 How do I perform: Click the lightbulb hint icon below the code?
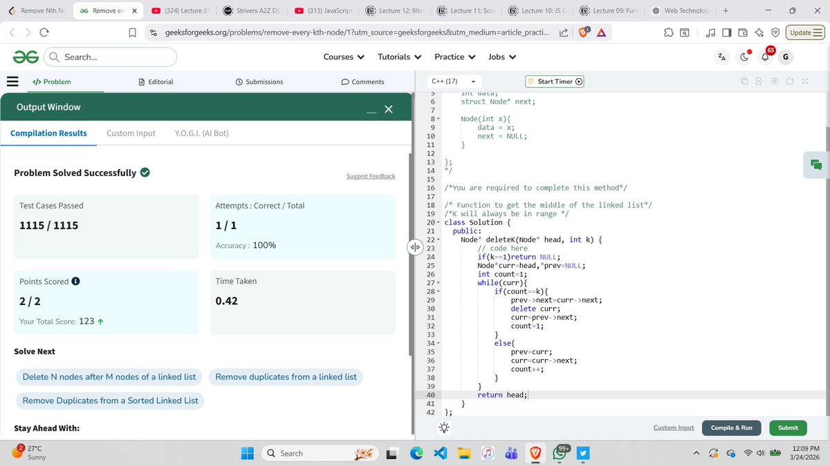[443, 428]
